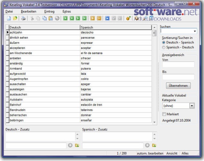
Task: Select the 'Bandnudeln' cell
Action: coord(44,110)
